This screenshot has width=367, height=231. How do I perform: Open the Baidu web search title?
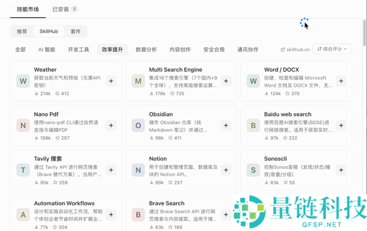coord(287,114)
